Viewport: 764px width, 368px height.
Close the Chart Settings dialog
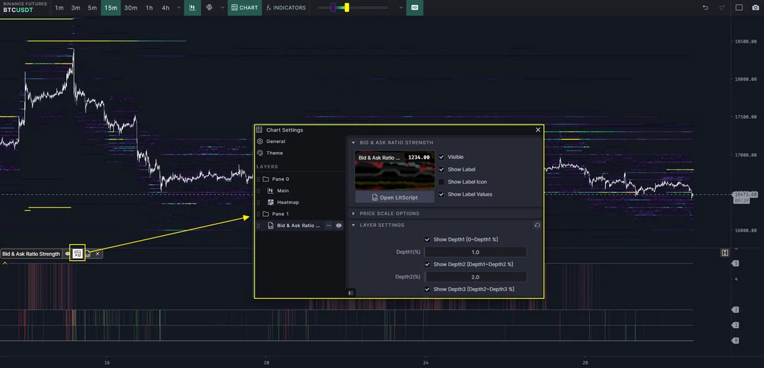538,130
